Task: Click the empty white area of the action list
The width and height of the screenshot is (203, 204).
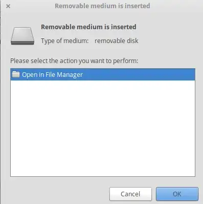Action: (x=103, y=128)
